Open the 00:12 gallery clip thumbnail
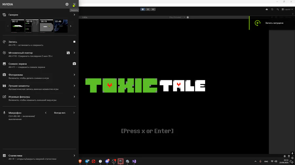Screen dimensions: 295x165 point(18,26)
